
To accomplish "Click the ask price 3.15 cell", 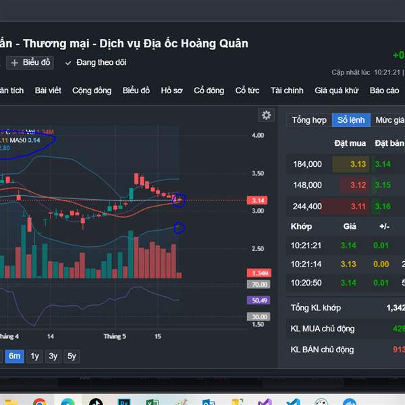I will [x=383, y=185].
